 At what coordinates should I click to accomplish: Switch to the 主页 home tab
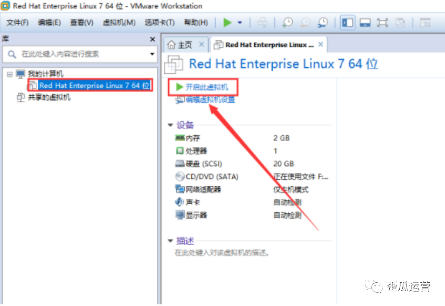[185, 45]
